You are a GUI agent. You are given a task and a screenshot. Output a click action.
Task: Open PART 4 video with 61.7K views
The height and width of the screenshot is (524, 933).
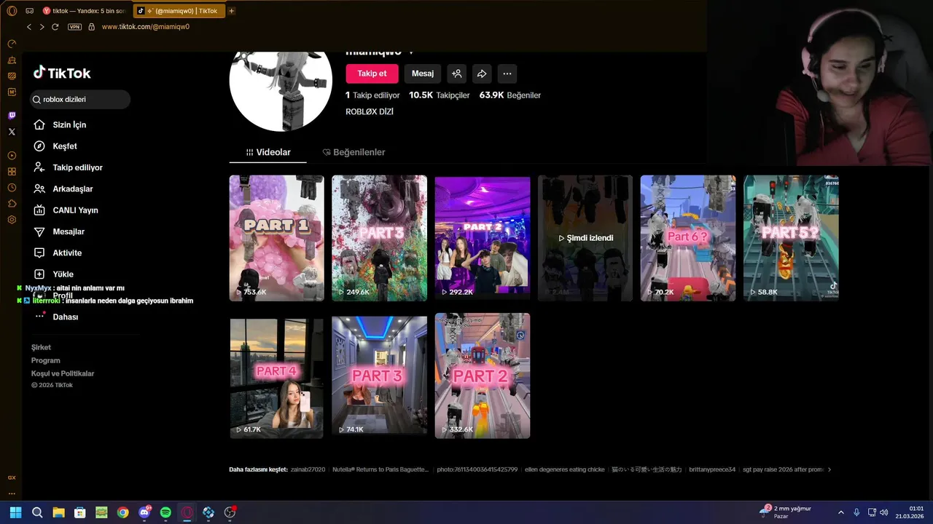[277, 377]
